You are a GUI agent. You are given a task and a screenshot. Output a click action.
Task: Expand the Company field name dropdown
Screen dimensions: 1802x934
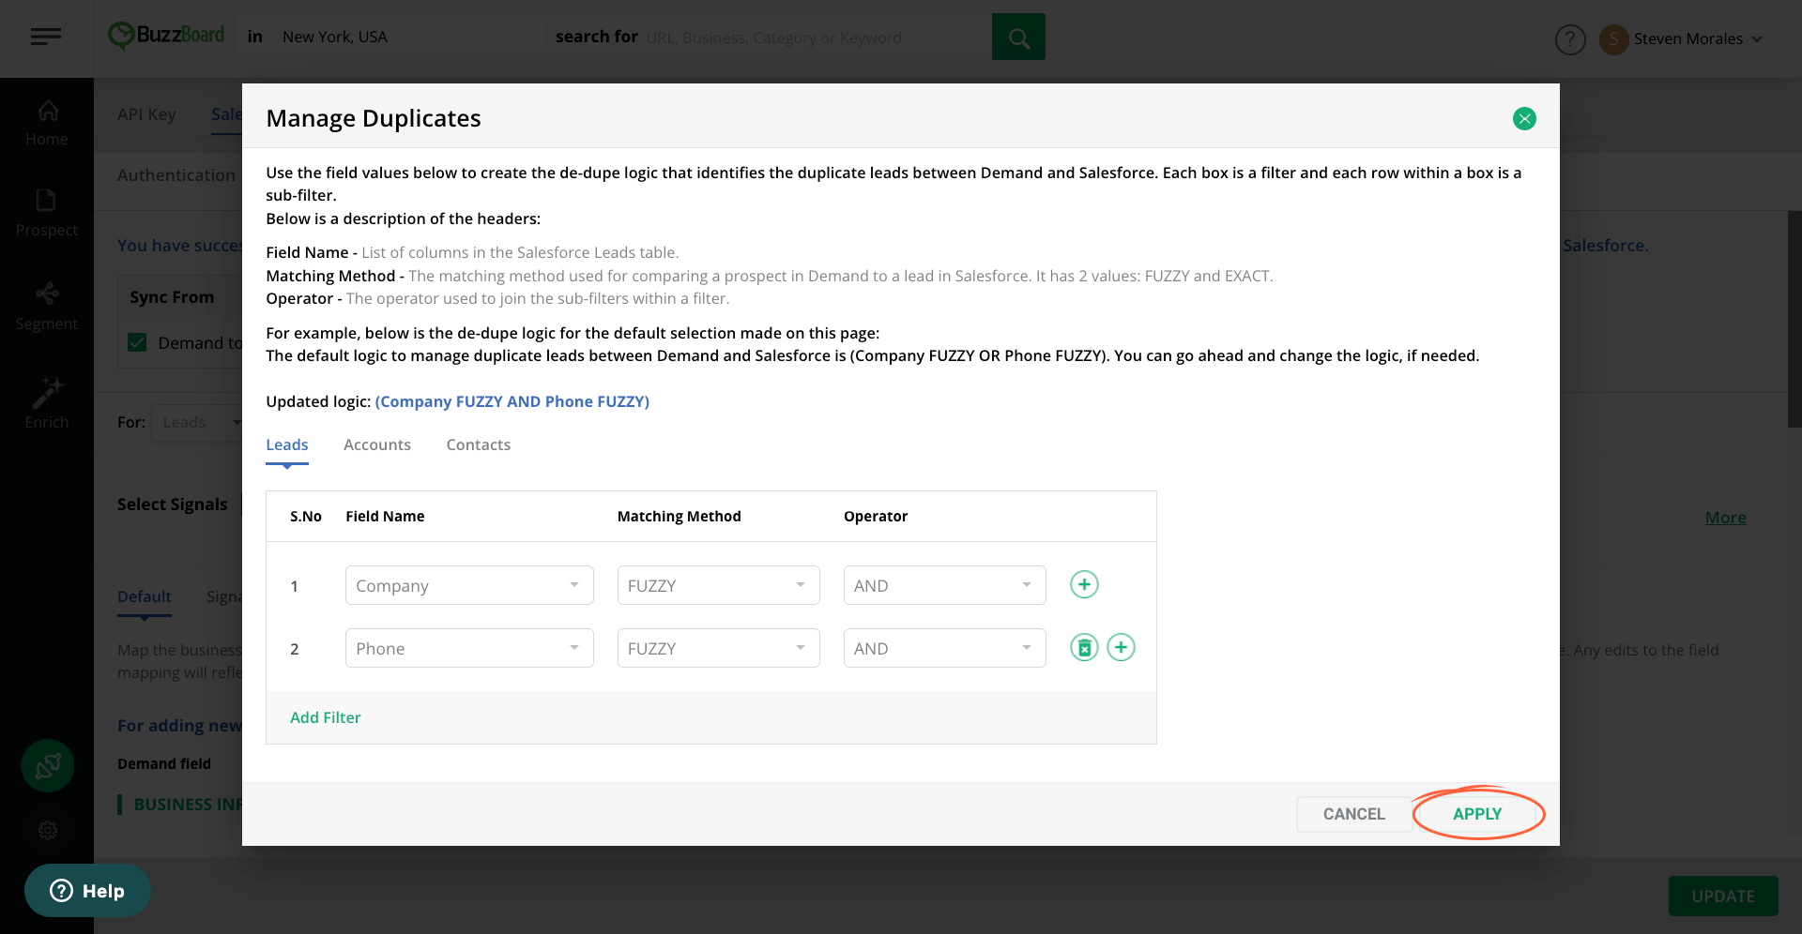(469, 585)
